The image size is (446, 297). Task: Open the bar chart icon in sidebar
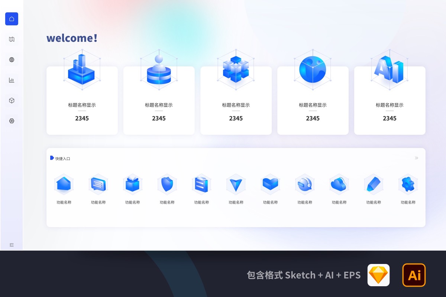pyautogui.click(x=12, y=80)
